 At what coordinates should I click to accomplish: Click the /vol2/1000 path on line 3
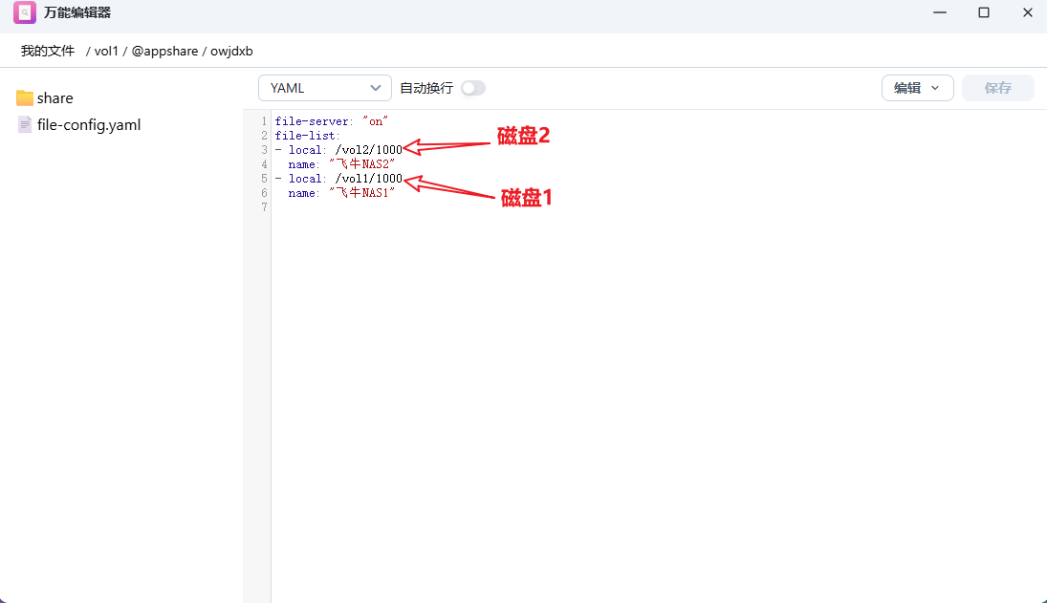click(x=368, y=150)
